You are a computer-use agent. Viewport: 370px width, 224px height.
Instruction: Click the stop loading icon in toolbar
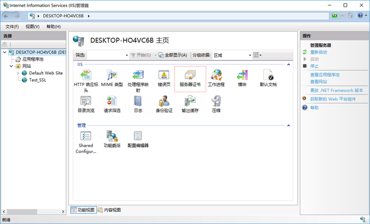[x=342, y=16]
